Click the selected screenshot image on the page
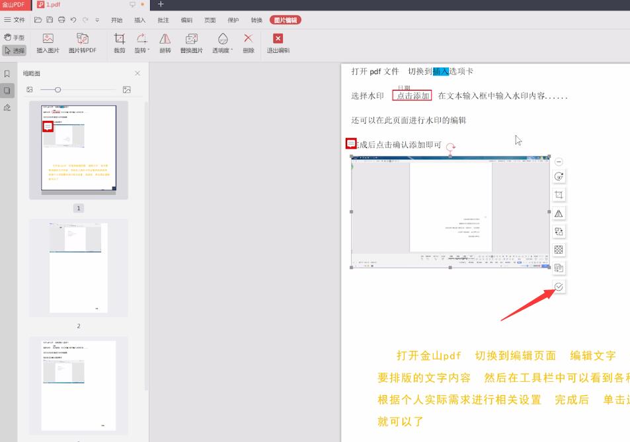 coord(450,212)
